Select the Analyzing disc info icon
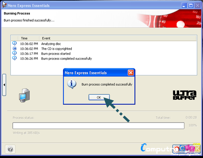 [x=14, y=43]
